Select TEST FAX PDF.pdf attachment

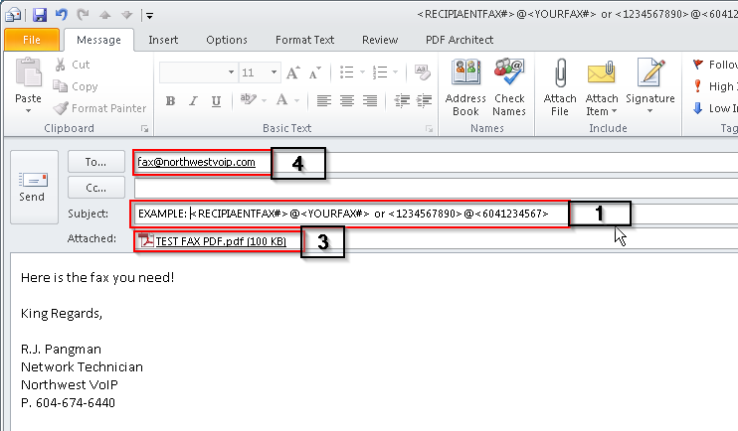pos(213,241)
